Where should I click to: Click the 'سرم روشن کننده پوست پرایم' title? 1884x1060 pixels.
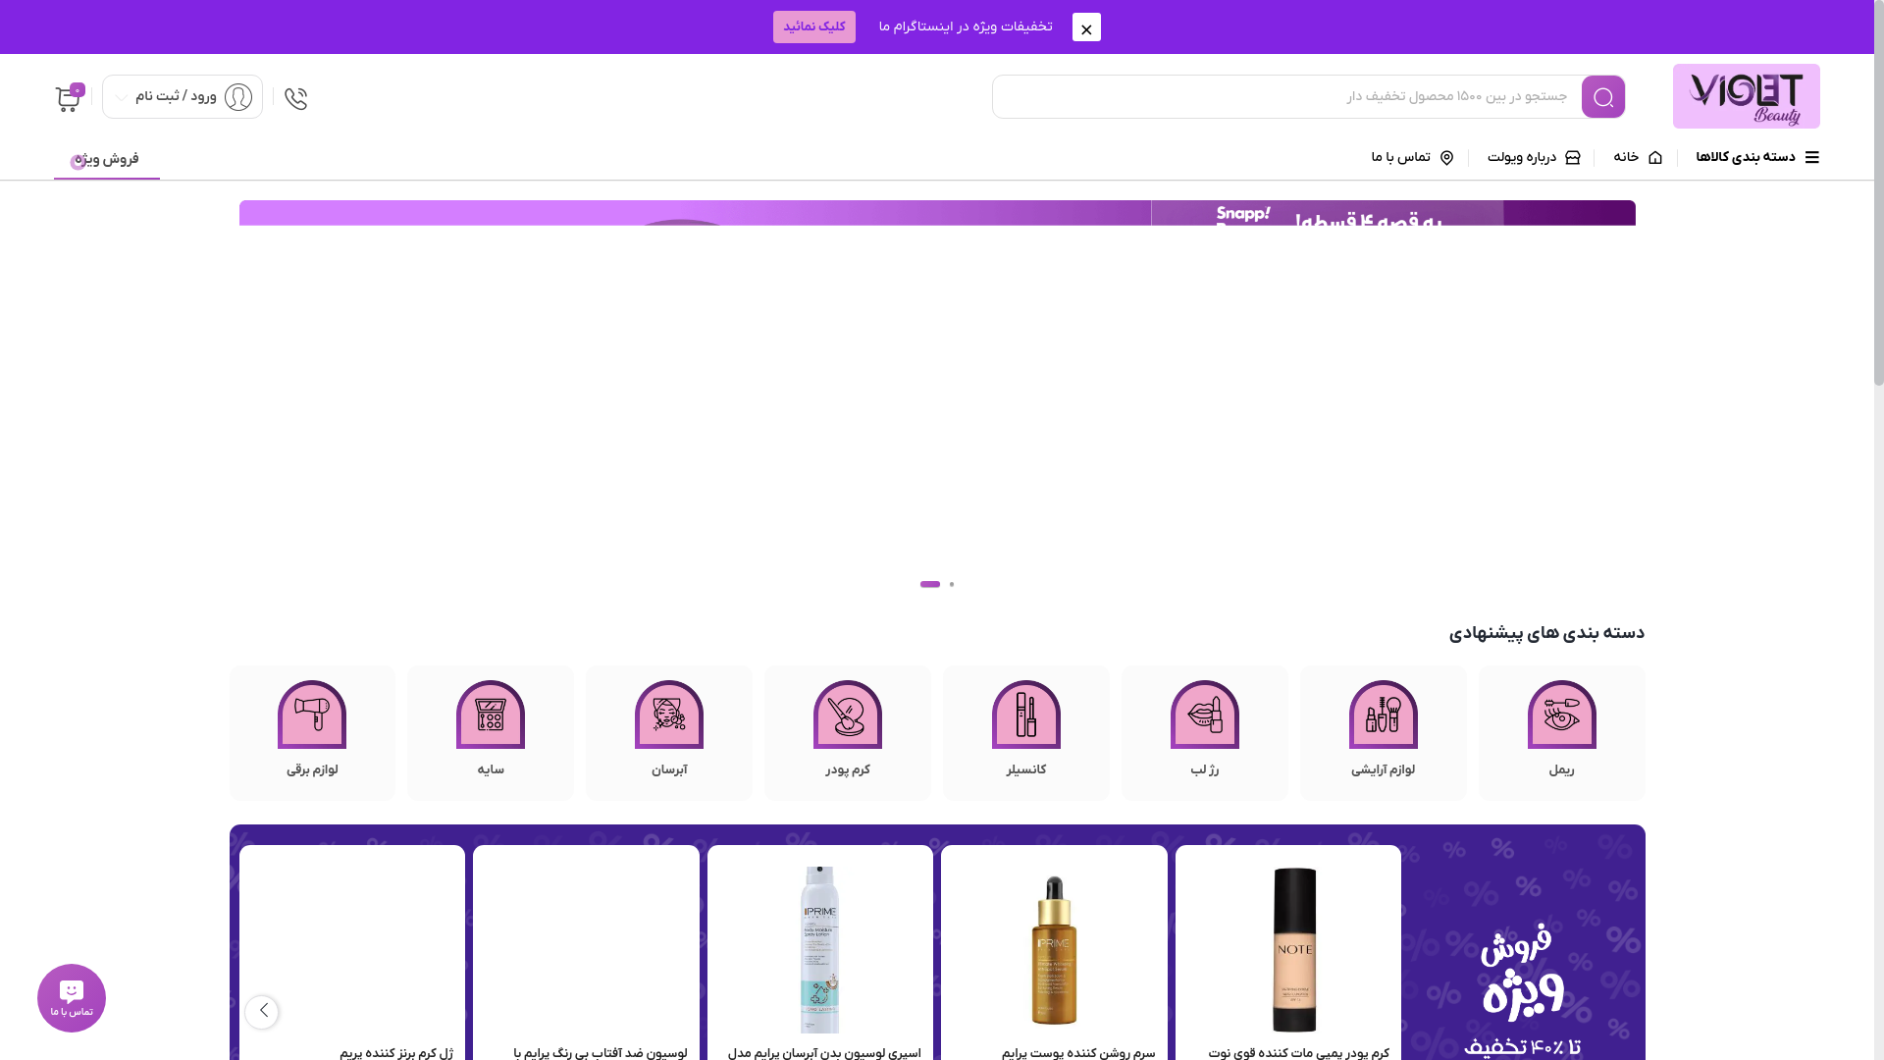pyautogui.click(x=1078, y=1052)
